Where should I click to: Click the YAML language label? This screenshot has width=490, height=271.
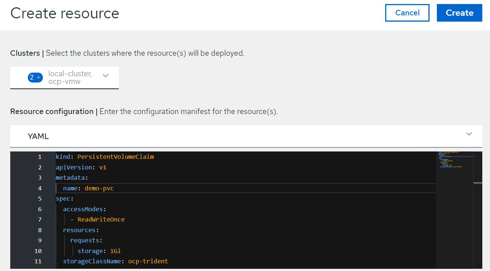tap(38, 136)
